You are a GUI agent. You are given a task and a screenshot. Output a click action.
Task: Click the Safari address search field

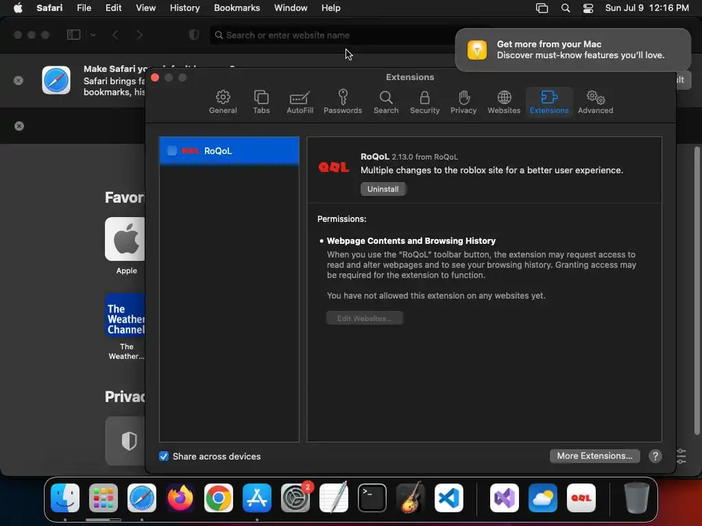(331, 35)
